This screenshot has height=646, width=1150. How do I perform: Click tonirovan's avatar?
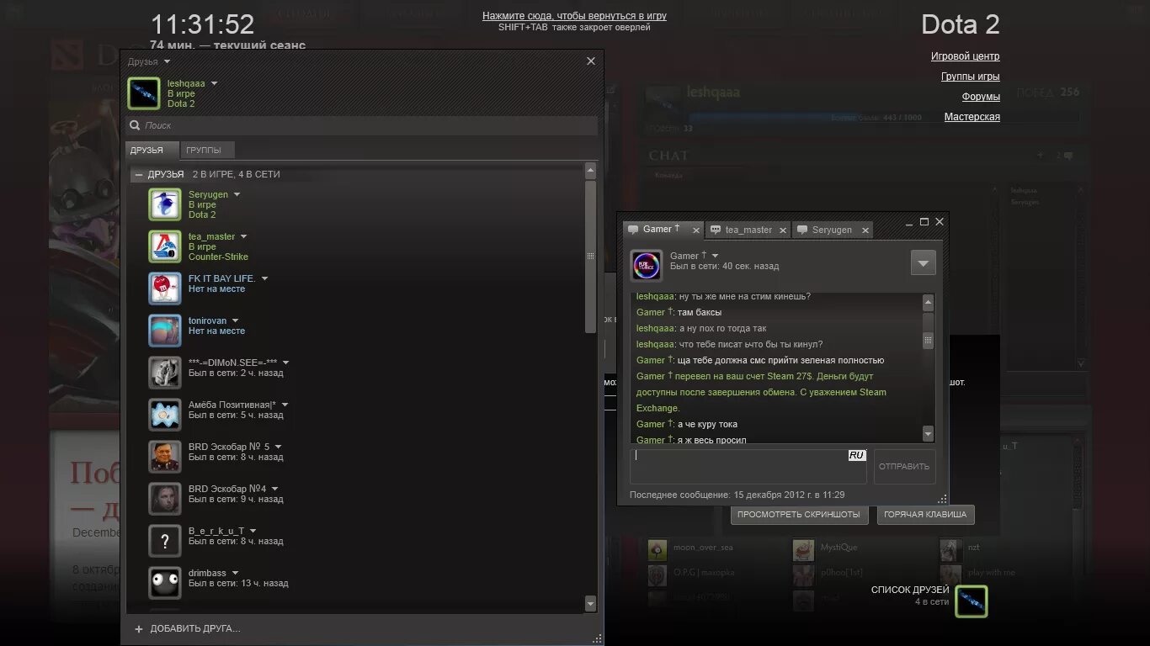165,331
